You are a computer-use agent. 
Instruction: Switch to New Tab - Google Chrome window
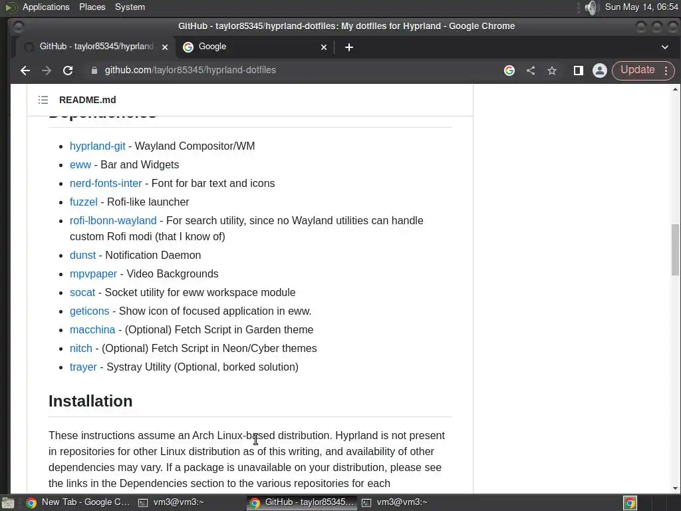pos(78,502)
